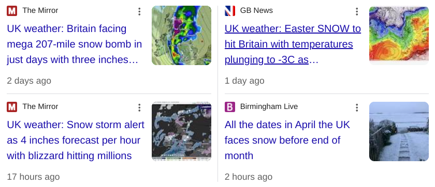Open three-dot menu for 207-mile snow bomb article
435x187 pixels.
[x=139, y=11]
